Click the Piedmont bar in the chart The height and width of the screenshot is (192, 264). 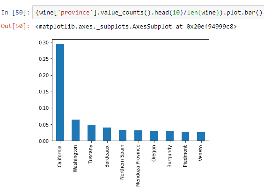(x=185, y=136)
